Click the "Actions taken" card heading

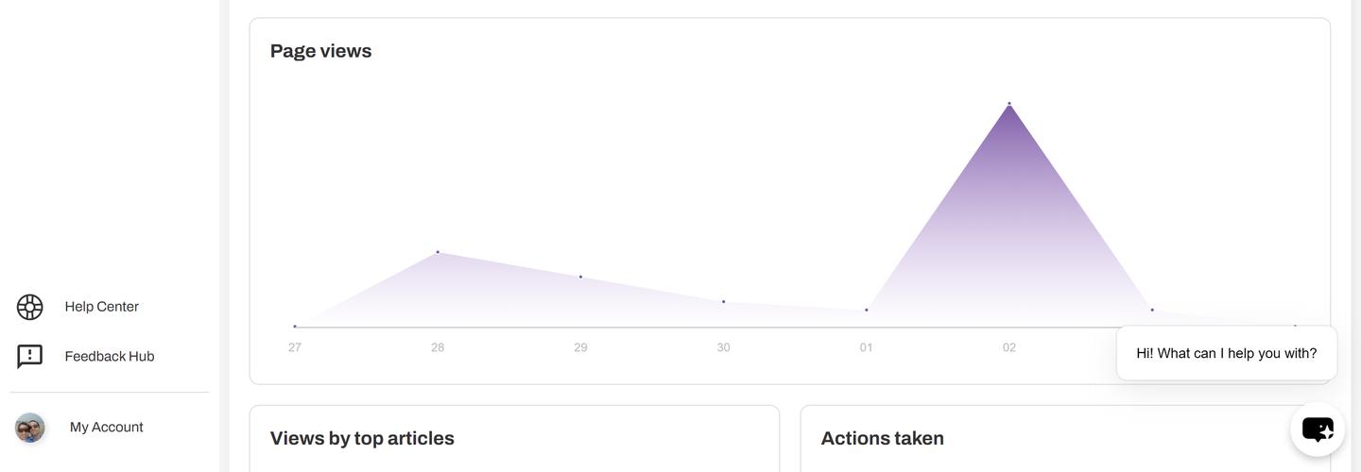tap(882, 438)
